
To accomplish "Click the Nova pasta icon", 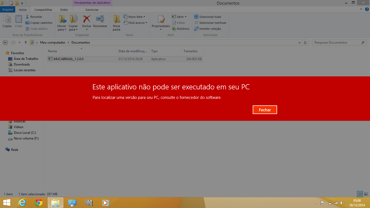I will tap(116, 20).
